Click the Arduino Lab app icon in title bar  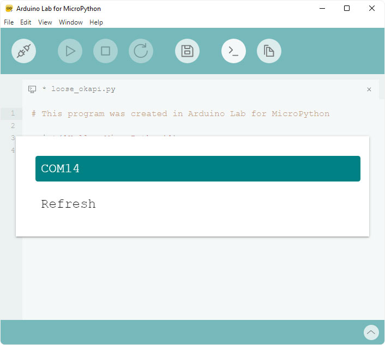(x=9, y=9)
